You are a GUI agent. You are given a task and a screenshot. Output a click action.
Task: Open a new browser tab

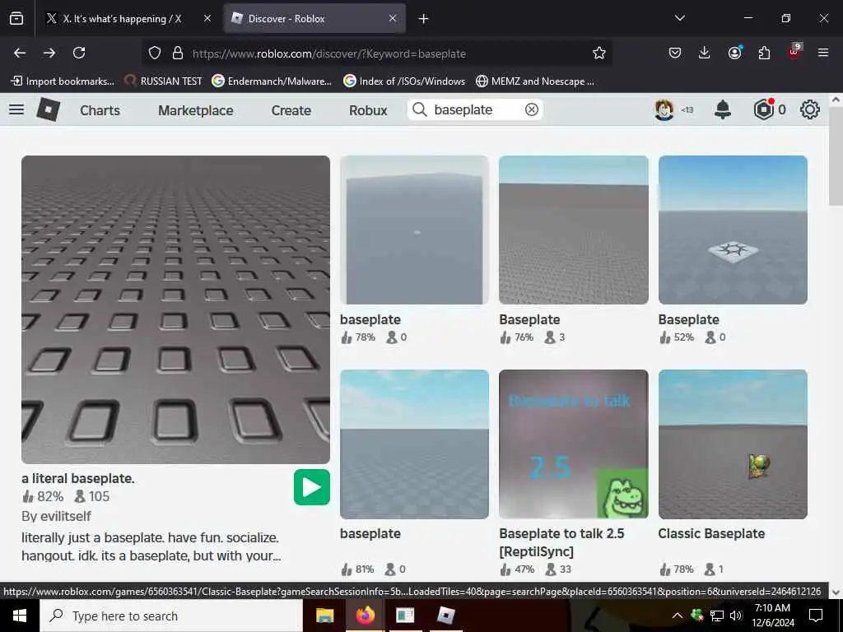tap(424, 19)
